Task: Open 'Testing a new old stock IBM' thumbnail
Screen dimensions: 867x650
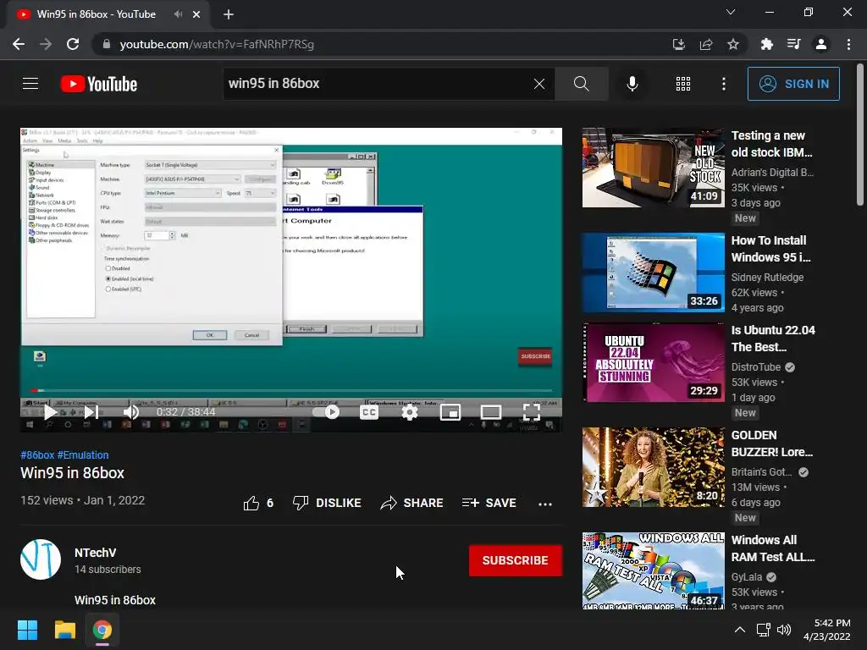Action: (x=653, y=168)
